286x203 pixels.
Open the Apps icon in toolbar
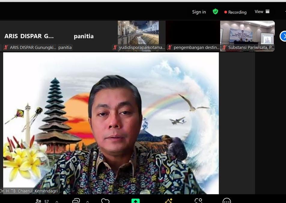point(198,201)
